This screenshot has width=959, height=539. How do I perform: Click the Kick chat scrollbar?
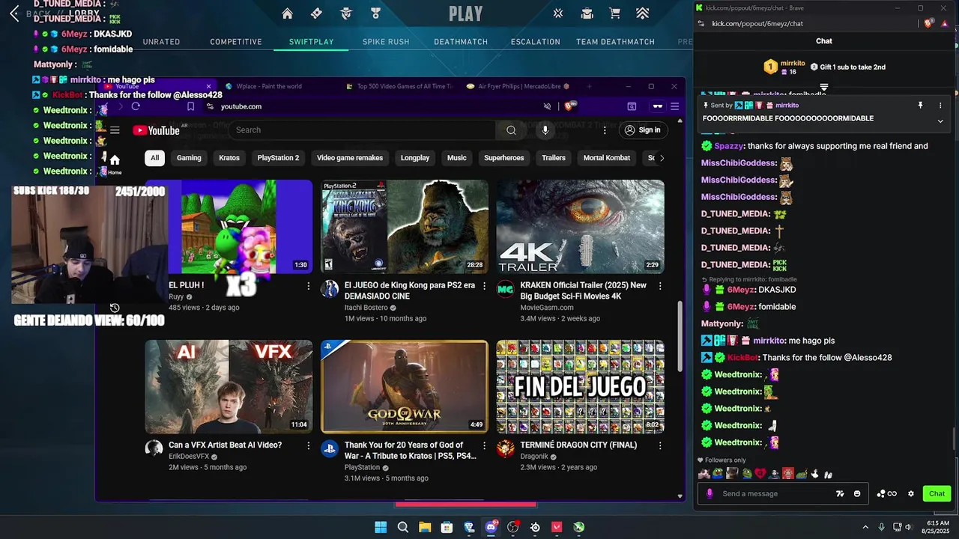(x=954, y=439)
